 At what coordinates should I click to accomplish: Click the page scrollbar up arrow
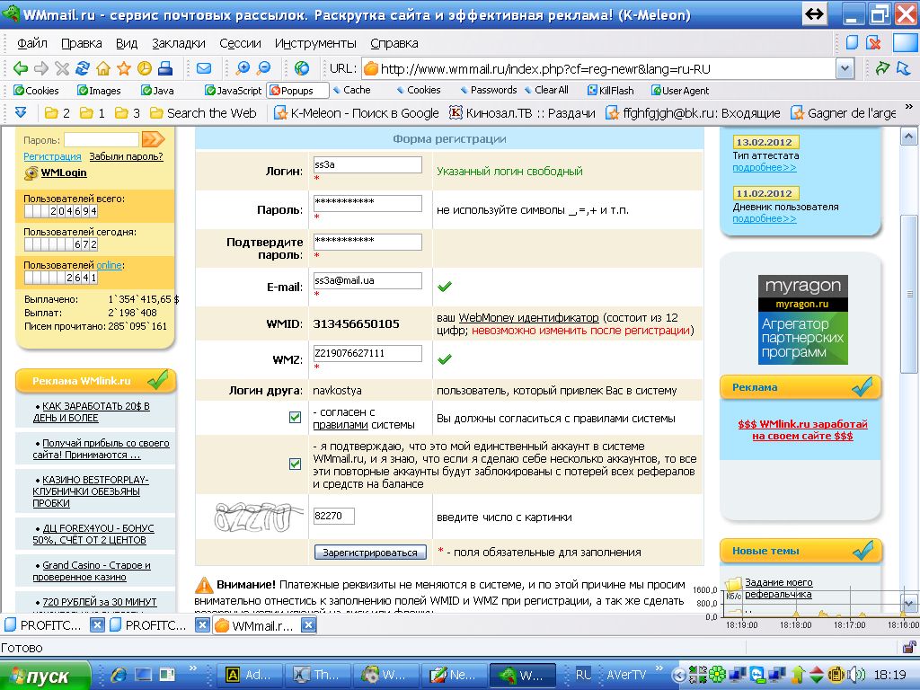[908, 137]
